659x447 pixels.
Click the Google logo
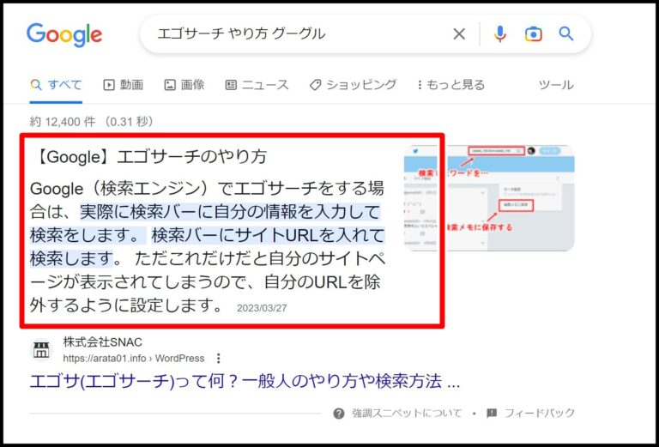click(x=63, y=35)
